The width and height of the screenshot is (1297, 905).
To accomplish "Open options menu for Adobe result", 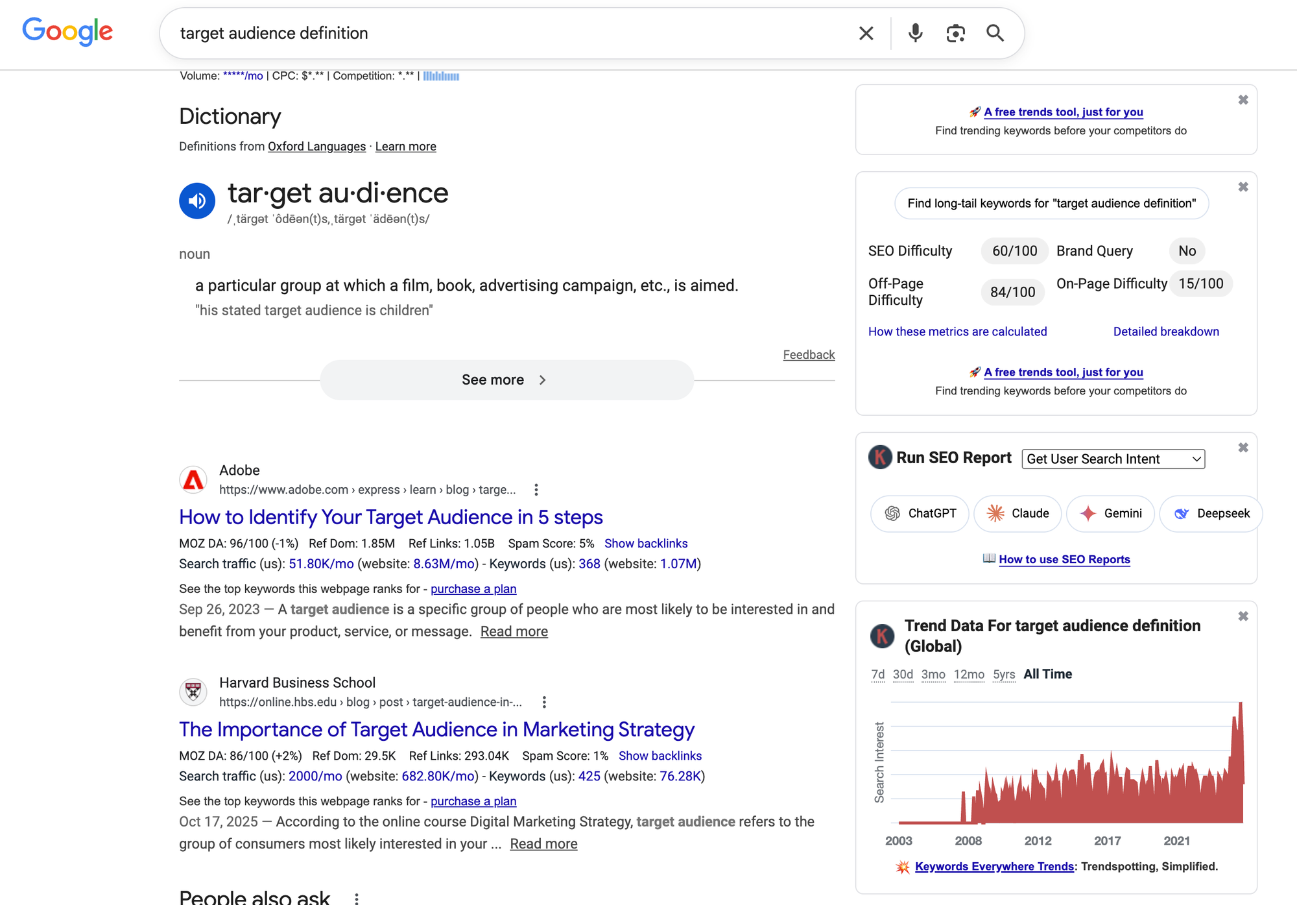I will click(x=536, y=490).
